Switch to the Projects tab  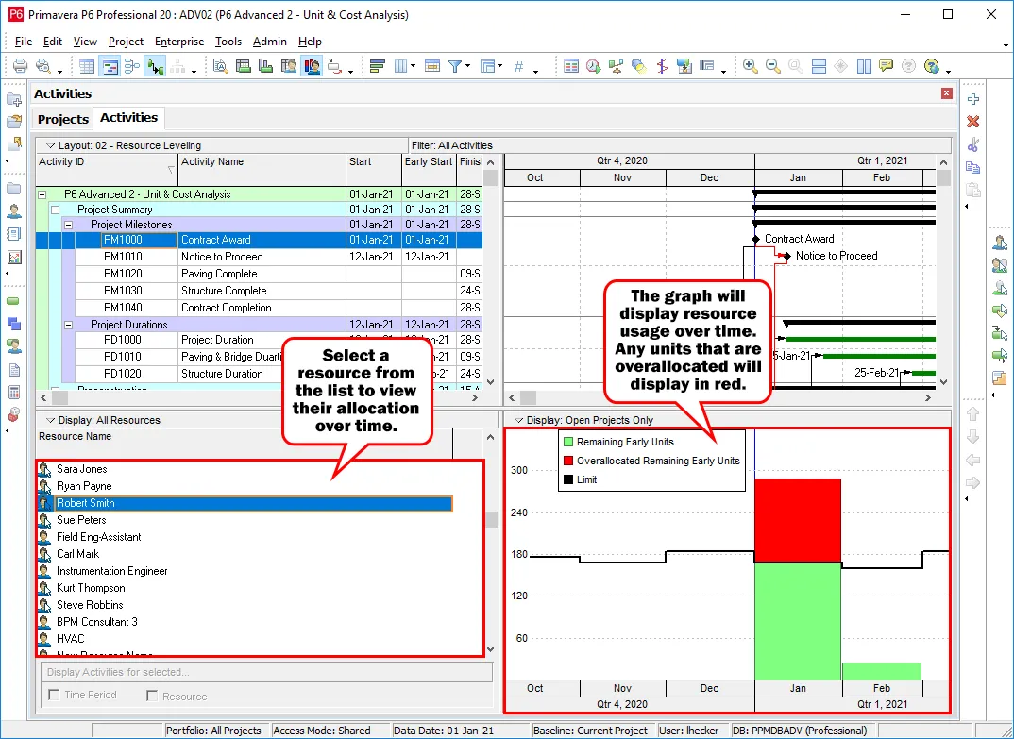click(x=63, y=119)
